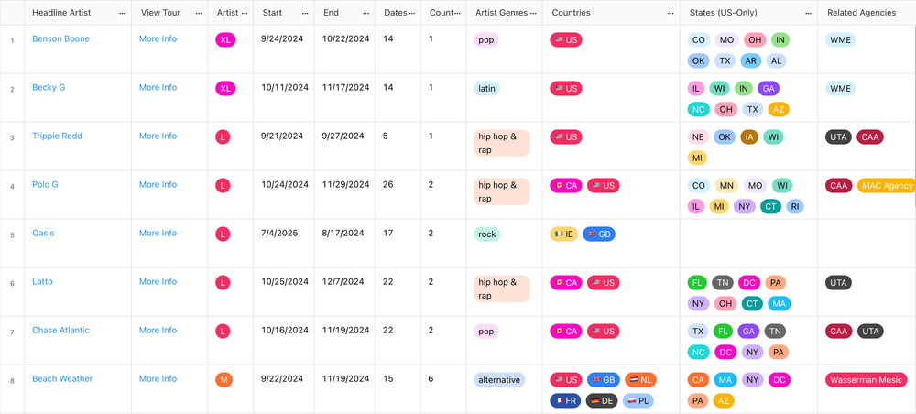This screenshot has width=916, height=414.
Task: Select the 12/7/2024 end date cell
Action: (x=344, y=292)
